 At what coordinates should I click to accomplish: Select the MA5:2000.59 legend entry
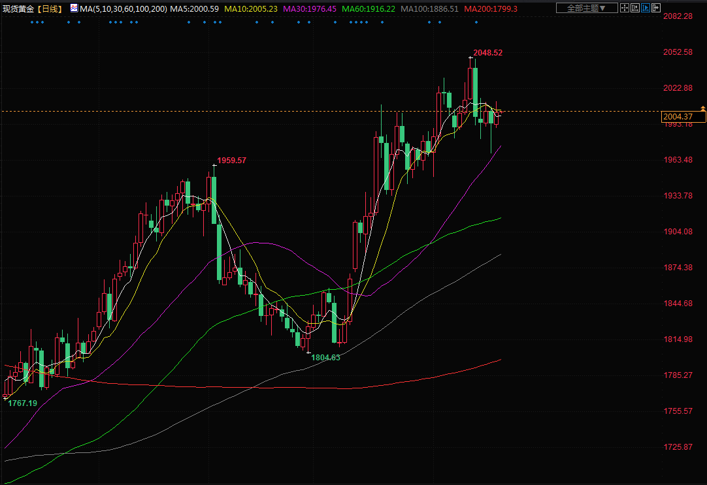[x=194, y=9]
